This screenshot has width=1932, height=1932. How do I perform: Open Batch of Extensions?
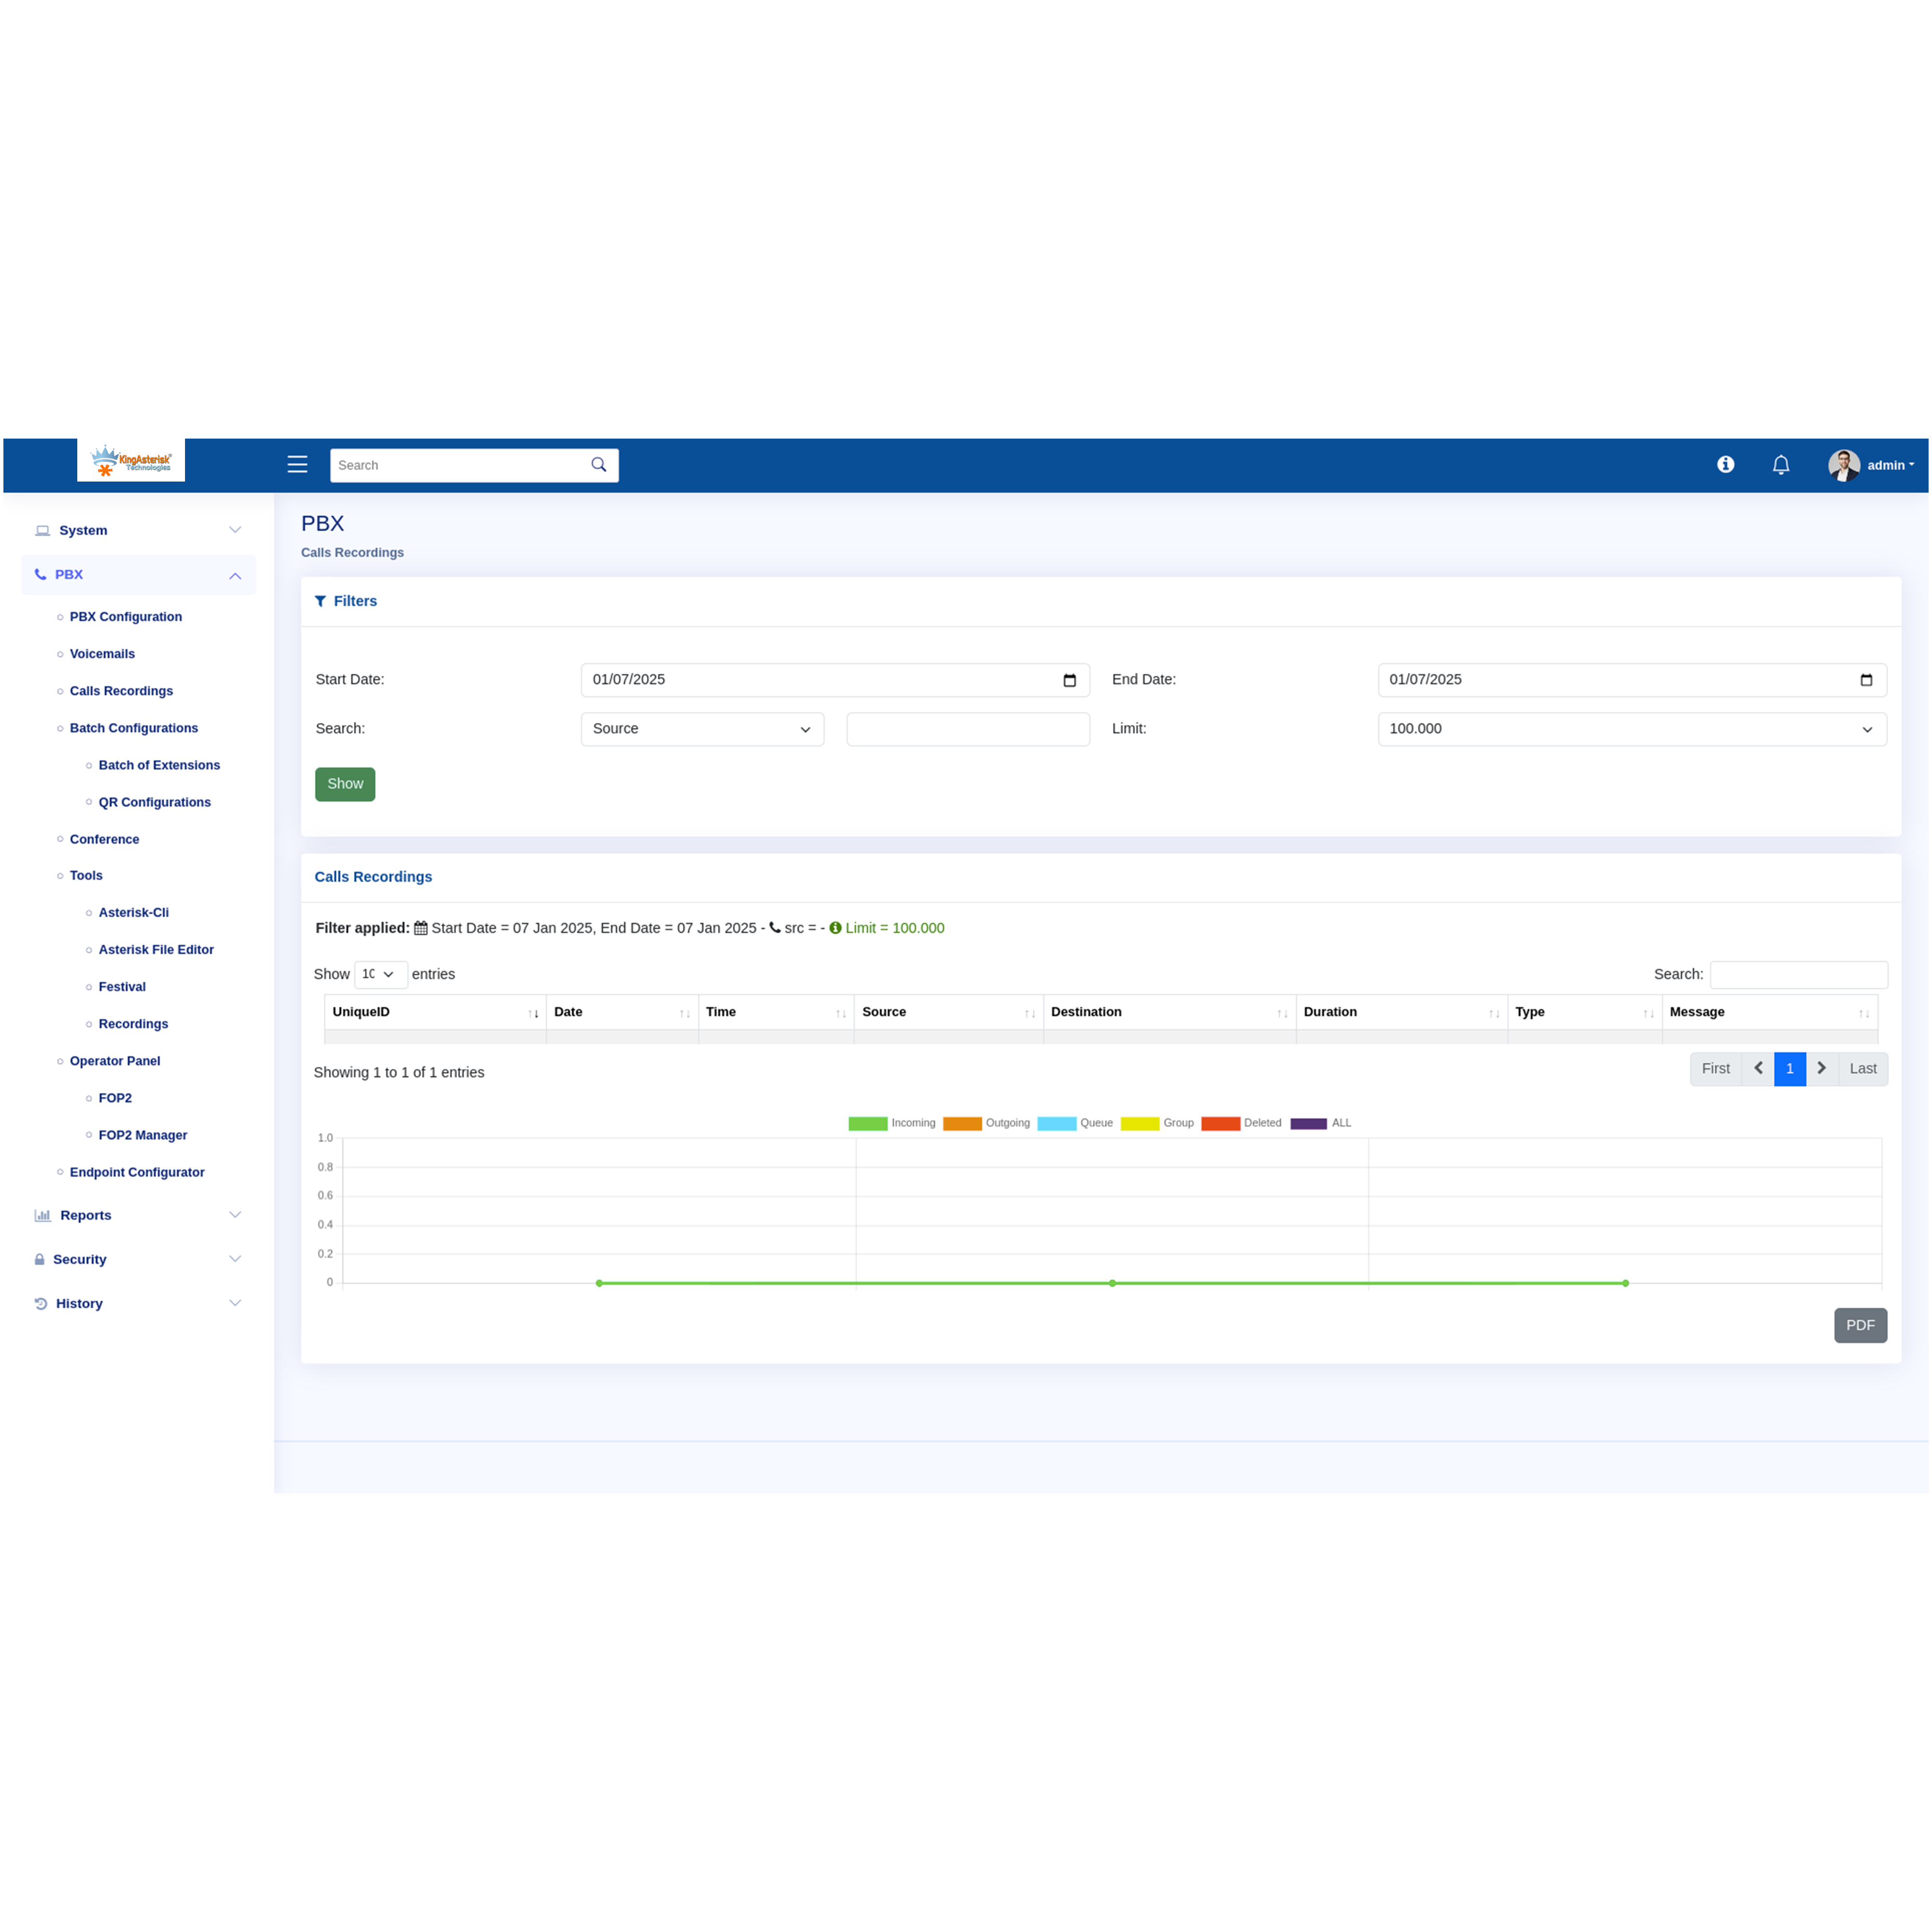click(x=159, y=765)
